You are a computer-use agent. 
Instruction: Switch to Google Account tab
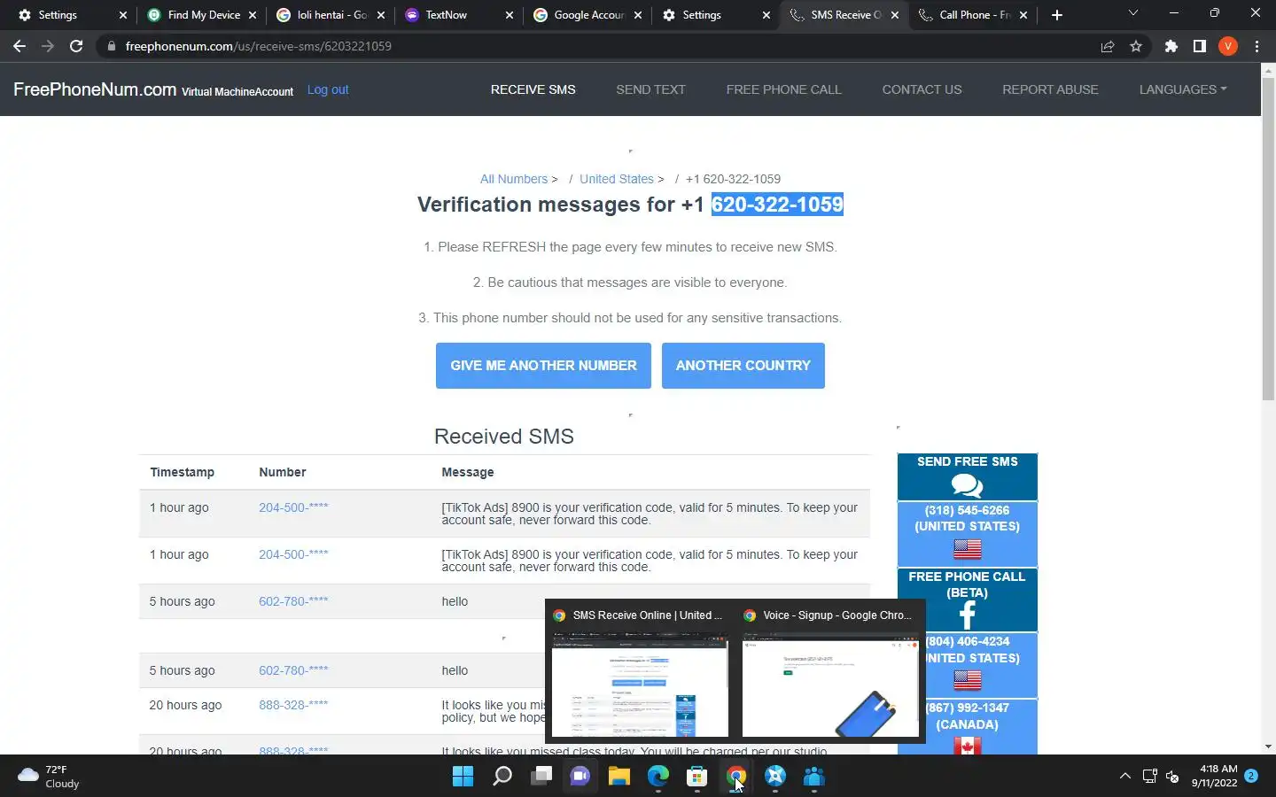coord(587,15)
